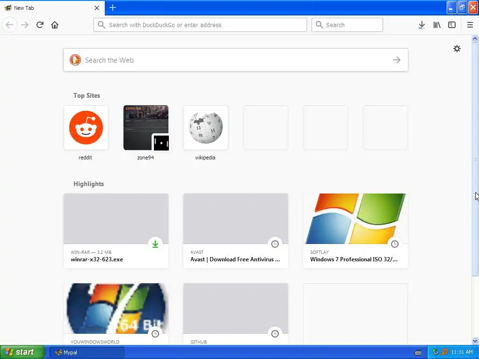
Task: Open the zone94 top site tile
Action: [x=146, y=128]
